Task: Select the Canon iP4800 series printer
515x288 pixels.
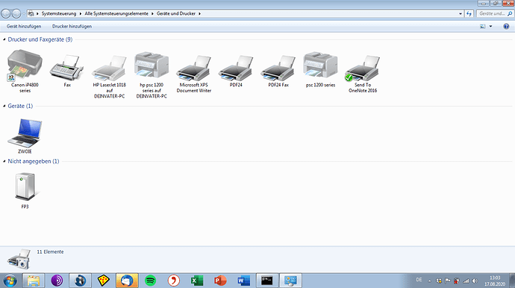Action: pyautogui.click(x=25, y=71)
